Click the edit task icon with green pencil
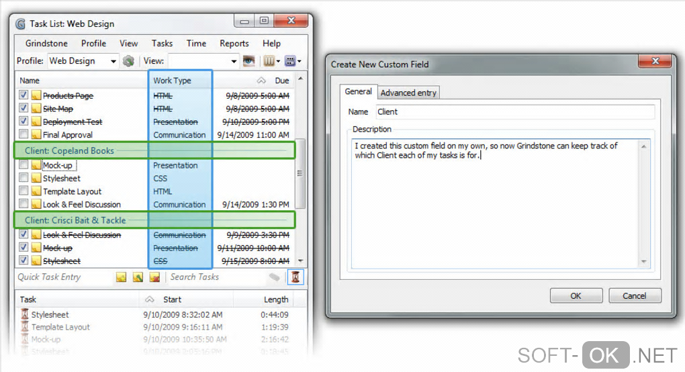The height and width of the screenshot is (372, 685). (x=138, y=277)
